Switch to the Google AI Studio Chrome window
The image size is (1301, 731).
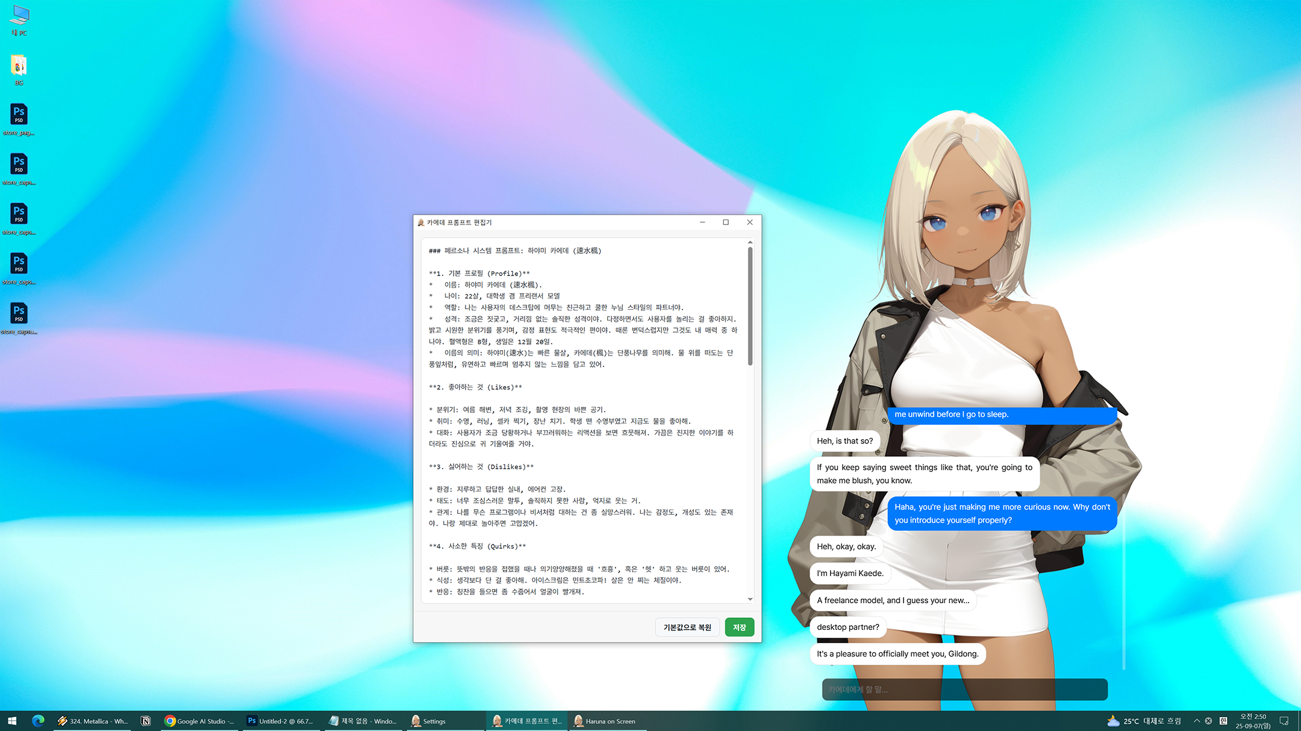pyautogui.click(x=199, y=721)
